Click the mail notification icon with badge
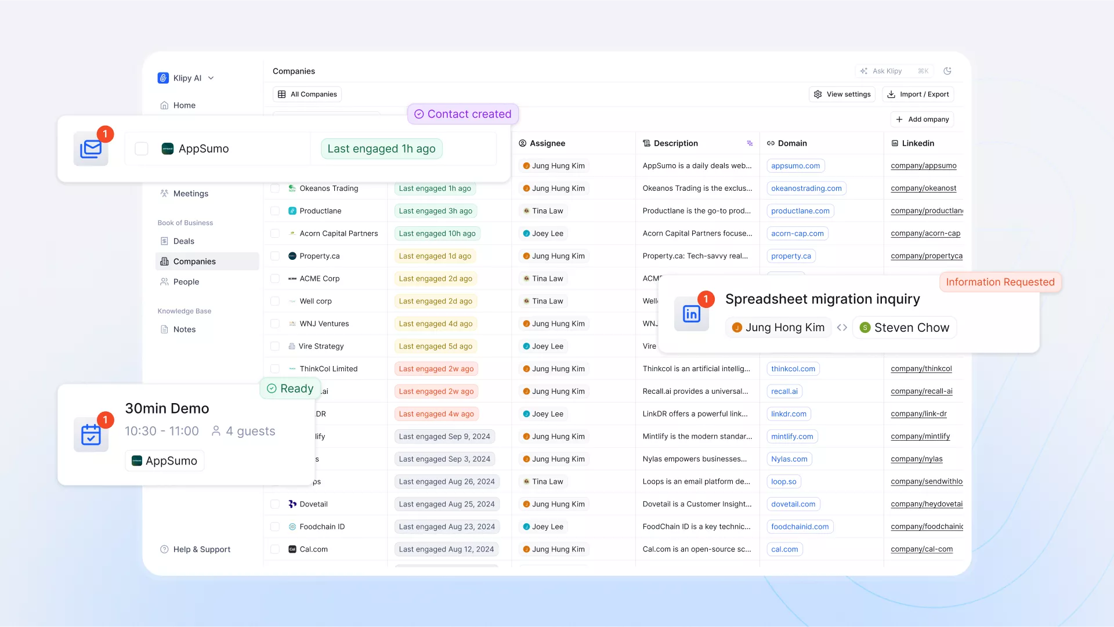The height and width of the screenshot is (627, 1114). [x=91, y=149]
